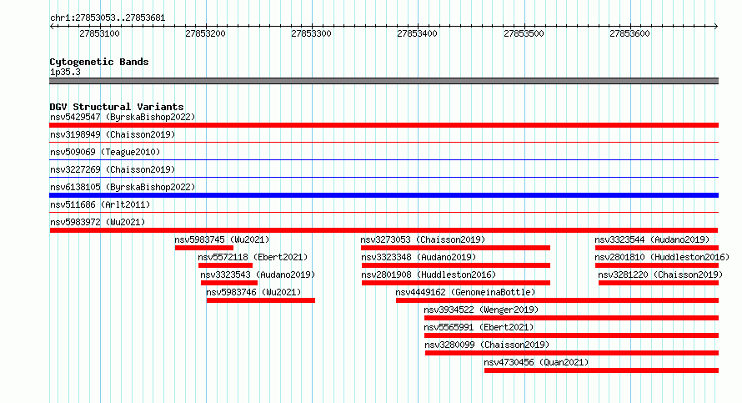Open the nsv5983745 (Wu2021) variant label
This screenshot has width=742, height=403.
click(222, 239)
